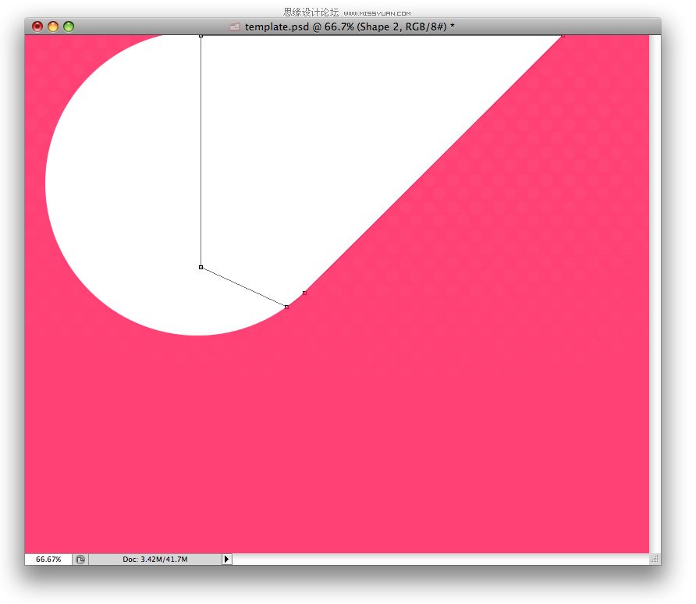Screen dimensions: 696x604
Task: Click the PSD document proxy icon in title
Action: pos(235,27)
